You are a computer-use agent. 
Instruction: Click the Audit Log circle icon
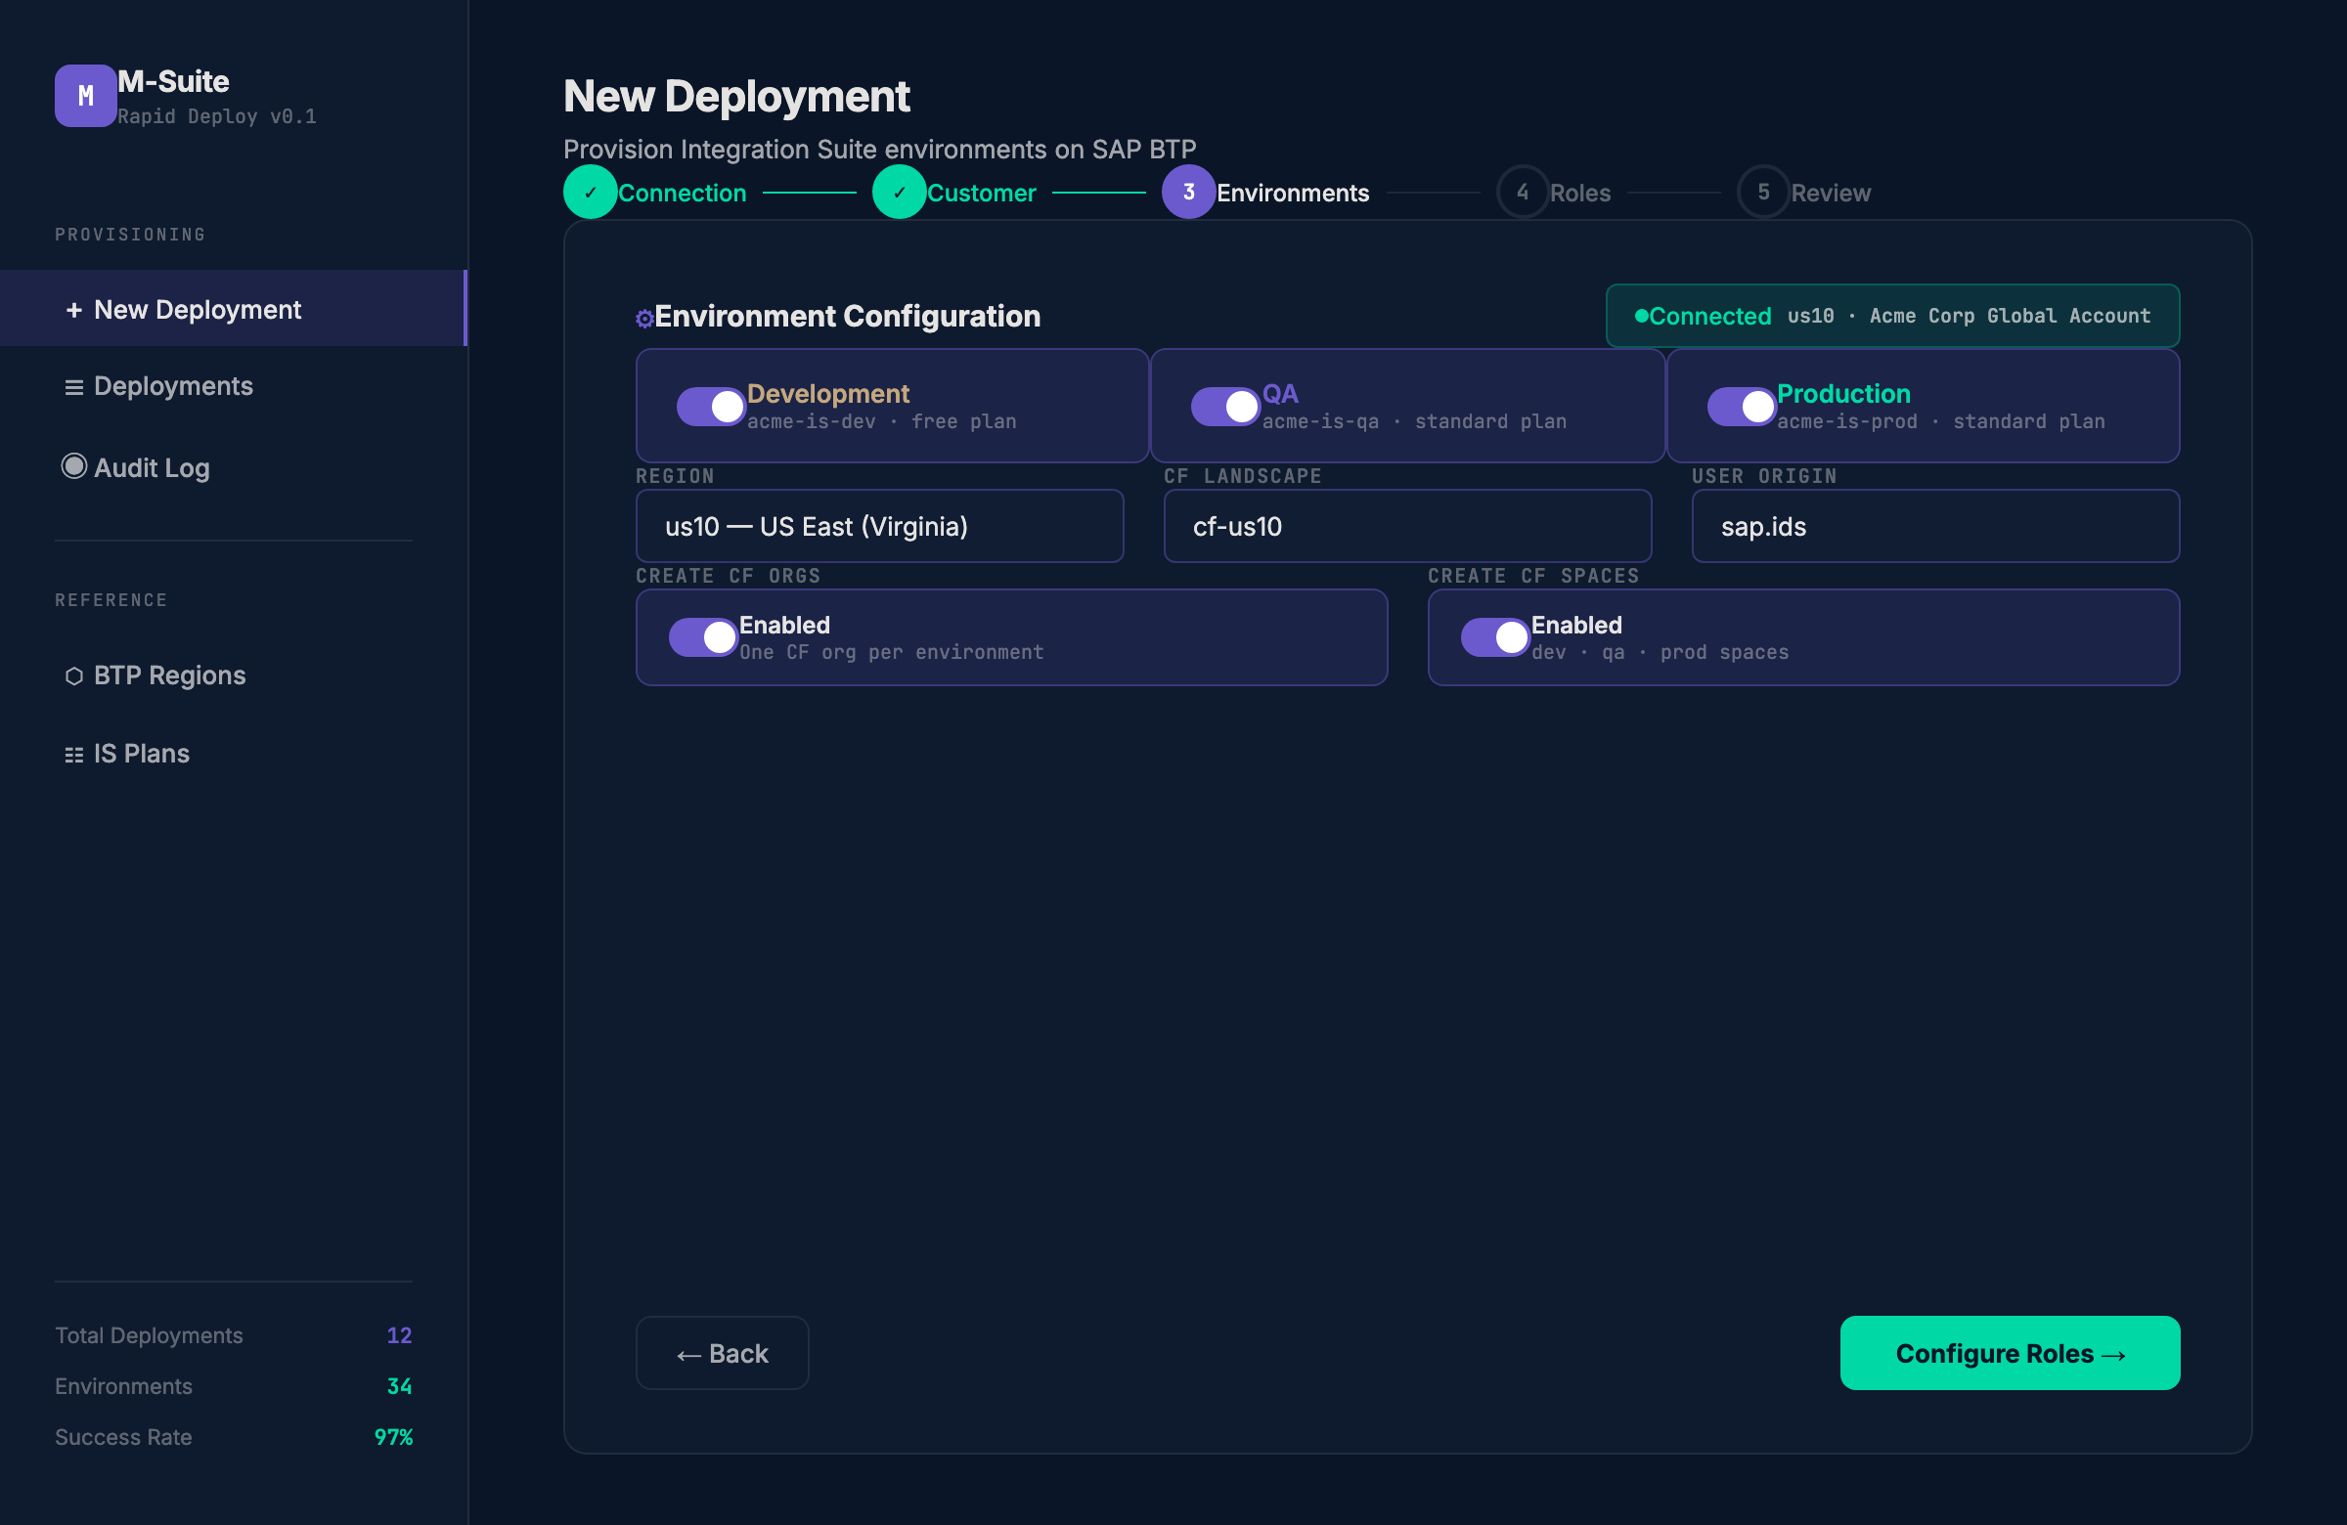[74, 466]
